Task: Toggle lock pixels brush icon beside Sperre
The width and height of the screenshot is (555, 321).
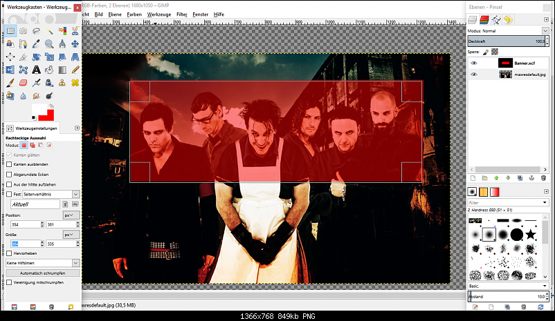Action: 486,52
